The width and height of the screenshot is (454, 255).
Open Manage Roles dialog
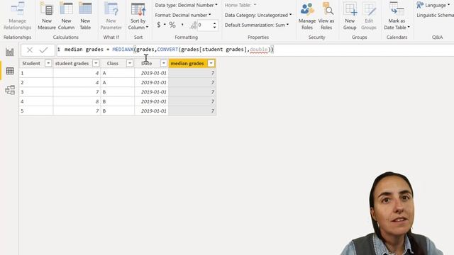tap(307, 16)
